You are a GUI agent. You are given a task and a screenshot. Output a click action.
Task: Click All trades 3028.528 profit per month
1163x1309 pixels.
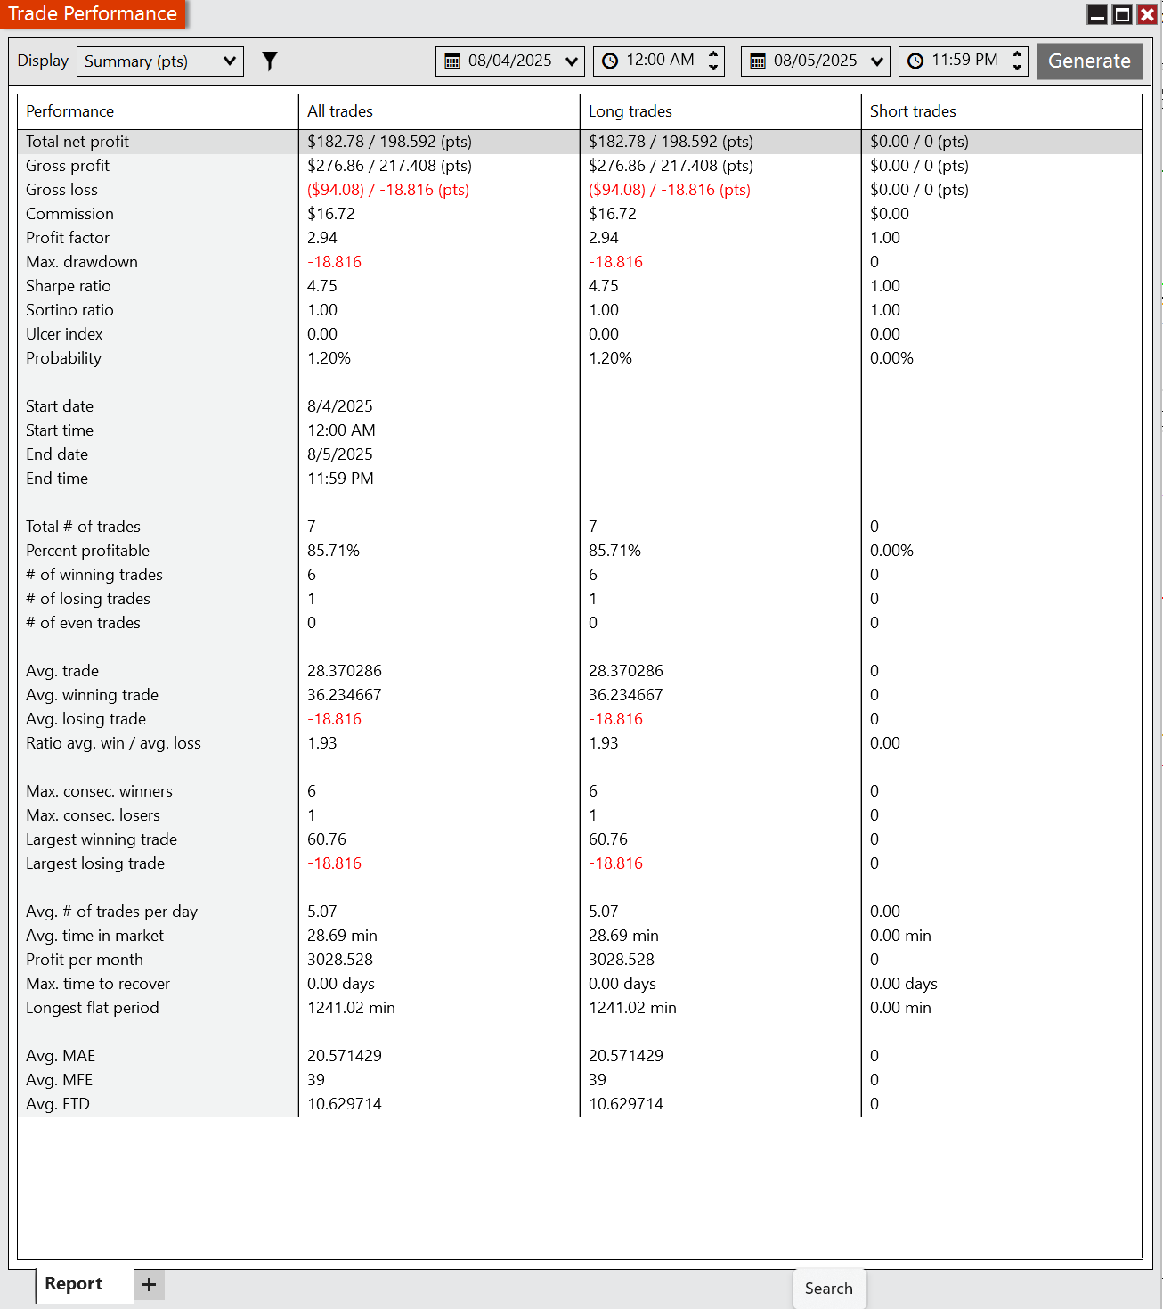[340, 960]
